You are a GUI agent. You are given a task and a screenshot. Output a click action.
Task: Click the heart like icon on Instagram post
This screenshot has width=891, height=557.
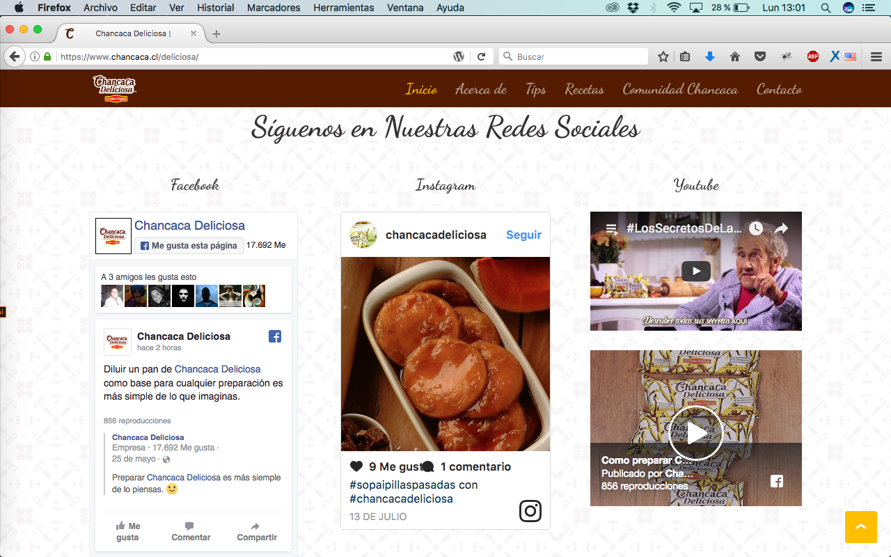click(x=356, y=466)
